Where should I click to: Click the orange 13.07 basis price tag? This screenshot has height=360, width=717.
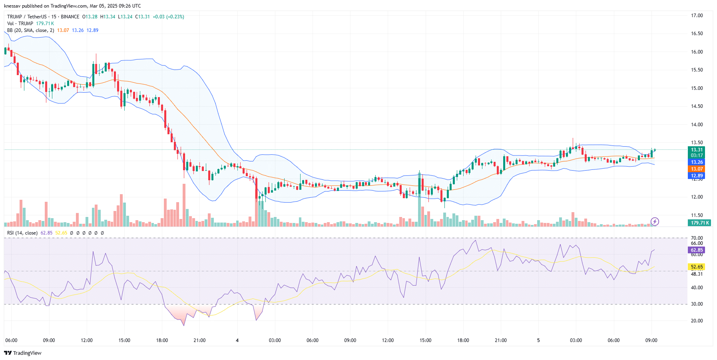pos(697,169)
